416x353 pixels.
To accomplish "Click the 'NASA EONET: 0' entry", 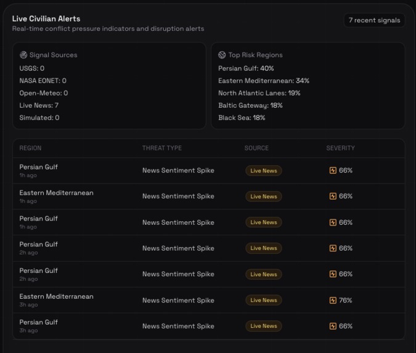I will tap(43, 81).
